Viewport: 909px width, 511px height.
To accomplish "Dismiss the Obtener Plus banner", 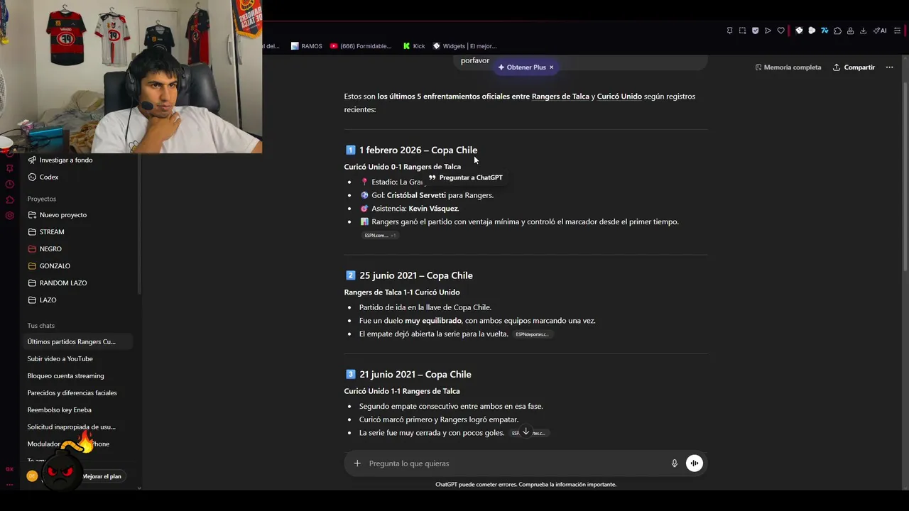I will (x=551, y=67).
